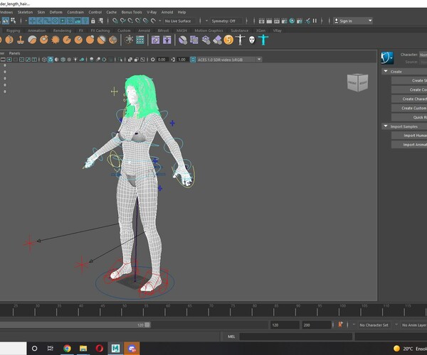
Task: Click the range slider handle showing 120
Action: [x=147, y=325]
